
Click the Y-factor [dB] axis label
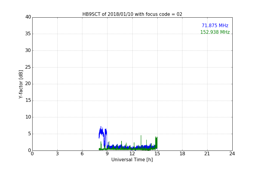click(21, 84)
